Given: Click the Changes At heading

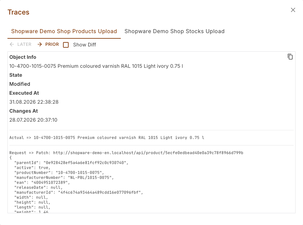Looking at the screenshot, I should (24, 111).
